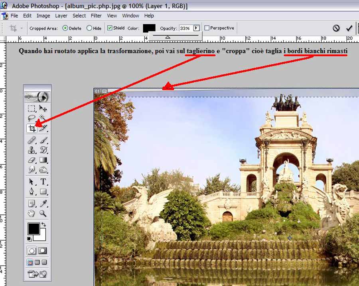Select Delete for Cropped Area
The image size is (359, 286).
[x=65, y=28]
